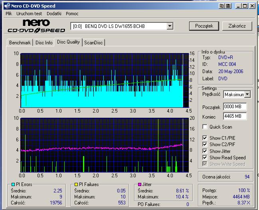
Task: Open the Plik menu
Action: coord(9,14)
